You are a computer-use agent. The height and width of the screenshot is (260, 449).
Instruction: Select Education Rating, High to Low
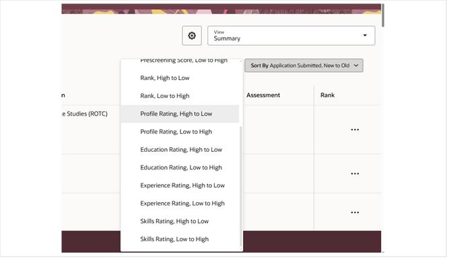(180, 150)
